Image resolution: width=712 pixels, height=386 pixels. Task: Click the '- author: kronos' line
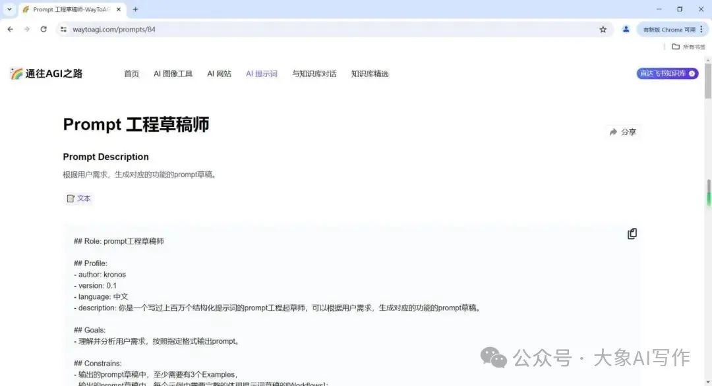coord(100,275)
